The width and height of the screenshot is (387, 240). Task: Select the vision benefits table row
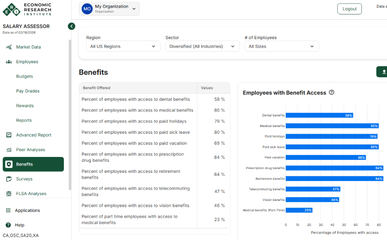[154, 206]
